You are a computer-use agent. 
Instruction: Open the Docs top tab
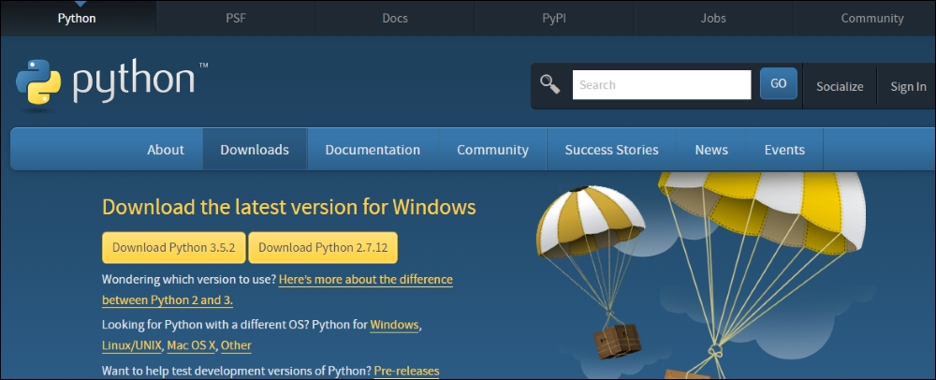click(395, 18)
